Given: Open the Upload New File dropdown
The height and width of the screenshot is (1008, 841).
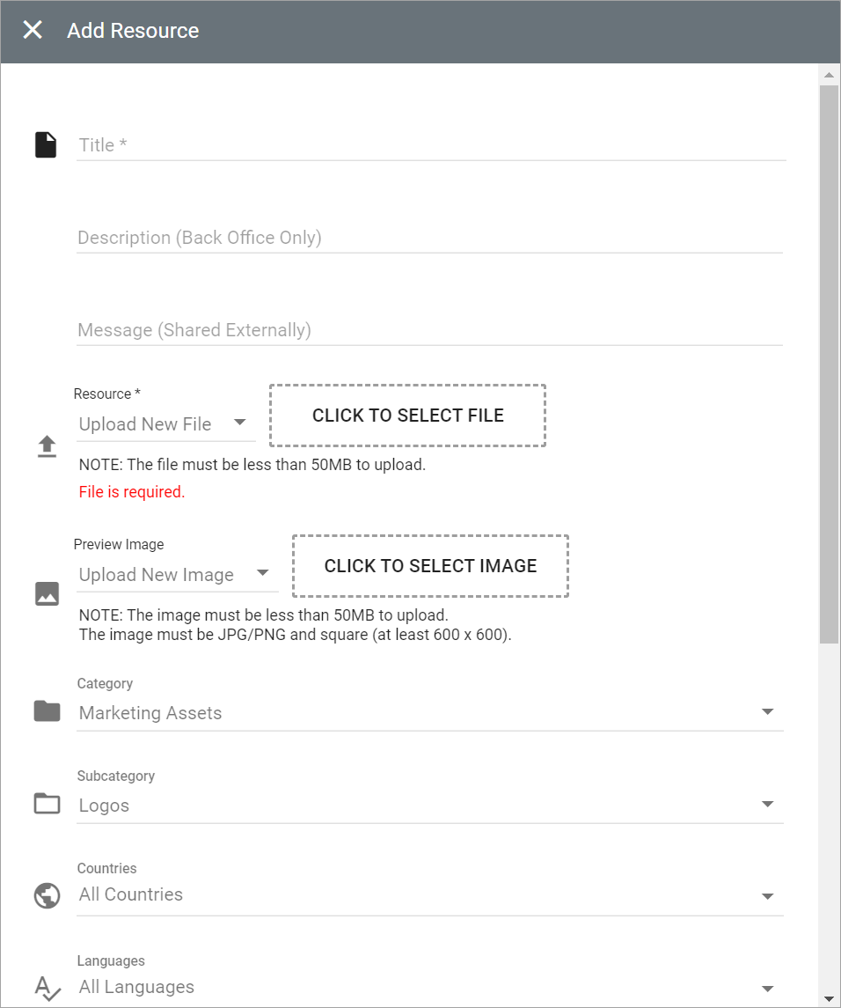Looking at the screenshot, I should (165, 424).
